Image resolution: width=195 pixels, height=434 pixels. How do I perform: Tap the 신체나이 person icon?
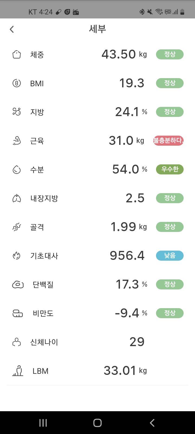17,342
